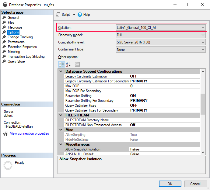Open the Filegroups page
The height and width of the screenshot is (190, 210).
(15, 27)
